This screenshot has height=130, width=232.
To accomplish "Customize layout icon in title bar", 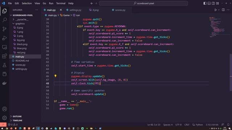I will (x=217, y=3).
